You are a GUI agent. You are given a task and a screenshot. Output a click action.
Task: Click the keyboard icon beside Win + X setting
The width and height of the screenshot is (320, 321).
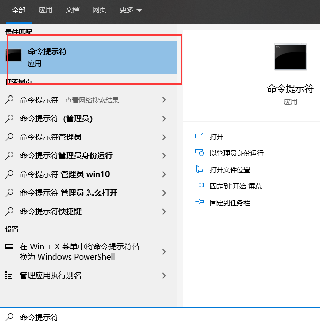pos(9,247)
